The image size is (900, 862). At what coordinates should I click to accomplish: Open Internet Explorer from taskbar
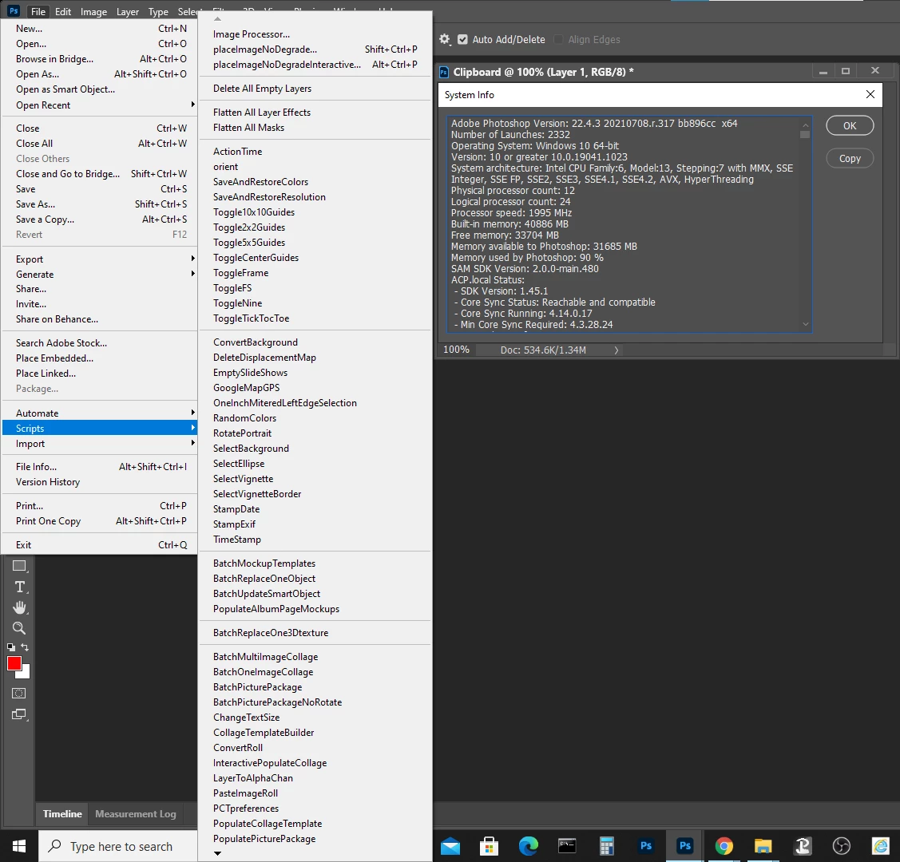click(x=881, y=846)
